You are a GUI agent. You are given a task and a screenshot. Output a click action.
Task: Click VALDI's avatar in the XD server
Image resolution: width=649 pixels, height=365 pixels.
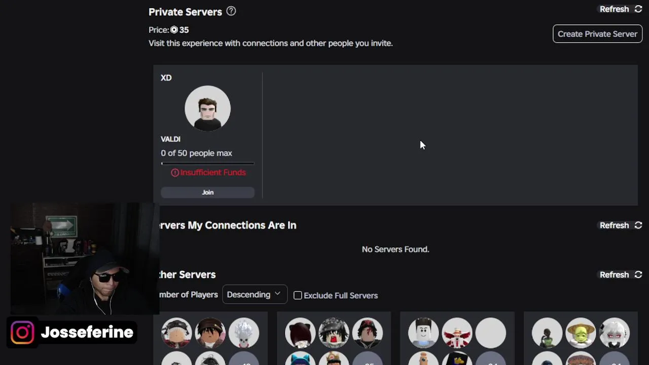[x=207, y=108]
